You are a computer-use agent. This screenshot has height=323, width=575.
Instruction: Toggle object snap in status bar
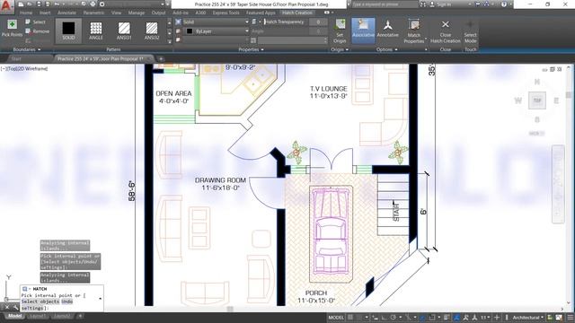tap(432, 317)
